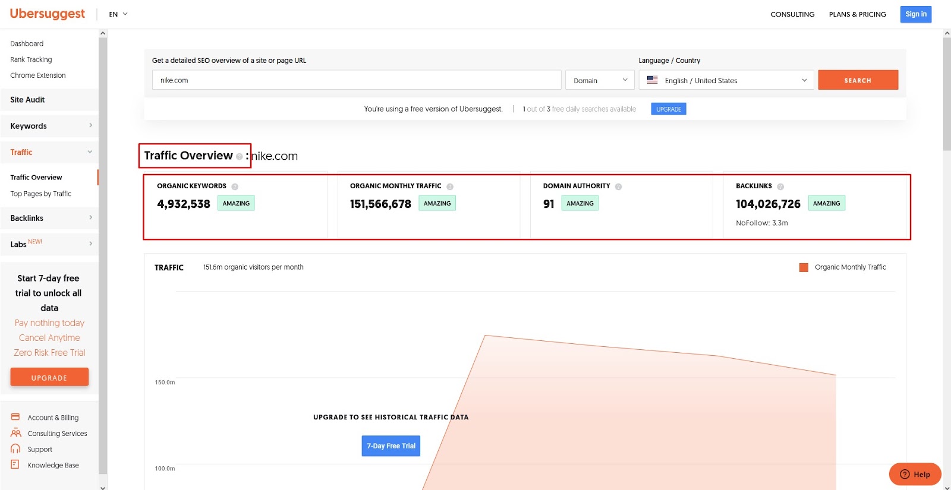Click the 7-Day Free Trial button
The width and height of the screenshot is (951, 490).
391,446
